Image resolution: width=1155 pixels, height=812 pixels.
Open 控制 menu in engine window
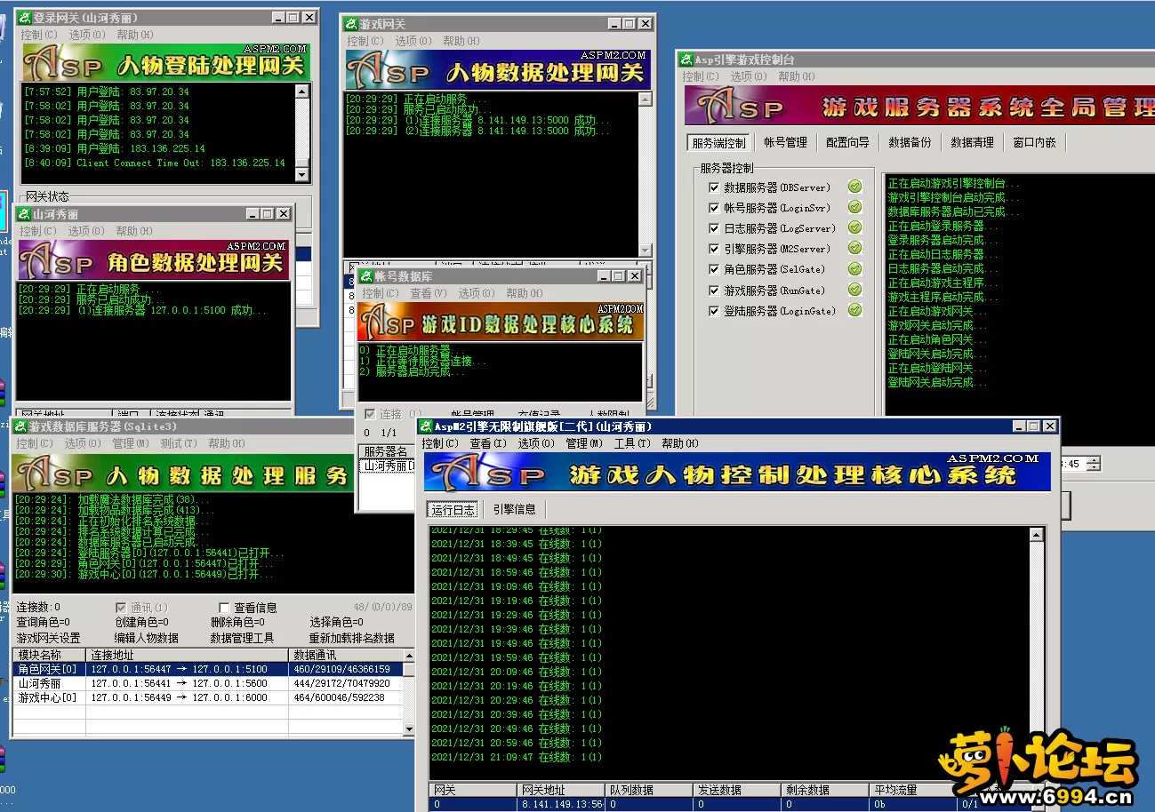(440, 443)
